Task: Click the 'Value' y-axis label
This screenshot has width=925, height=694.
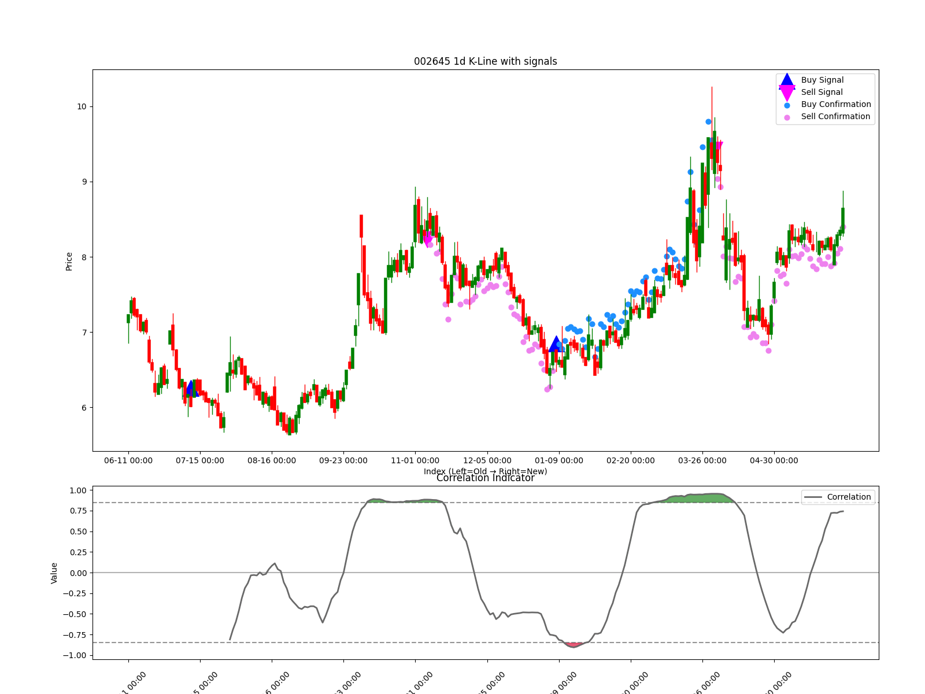Action: (54, 573)
